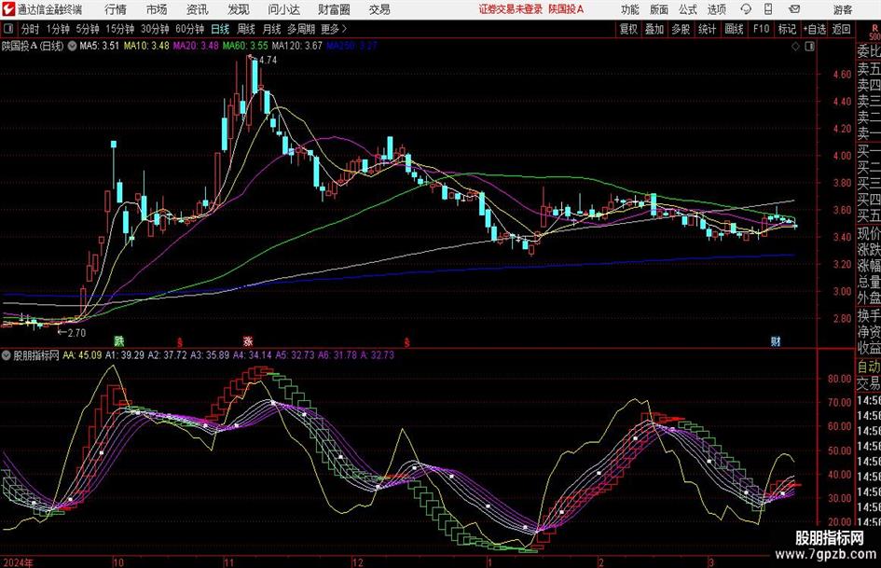881x568 pixels.
Task: Click the mobile phone icon
Action: [768, 9]
